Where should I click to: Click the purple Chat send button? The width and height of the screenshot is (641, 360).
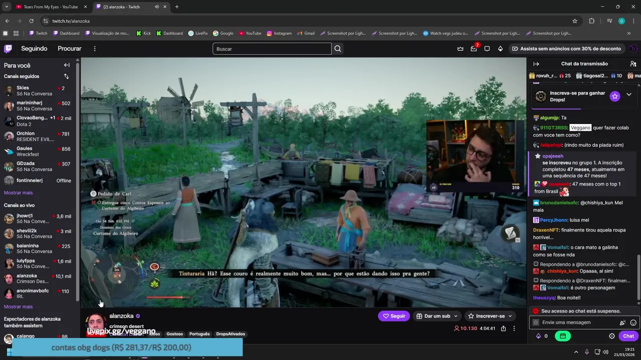[628, 336]
